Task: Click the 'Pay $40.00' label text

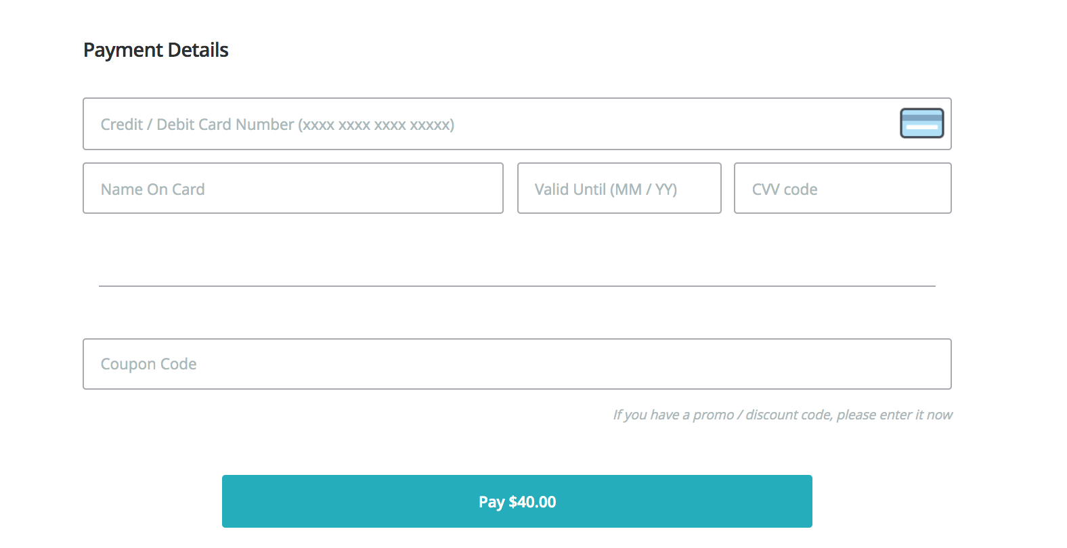Action: (517, 502)
